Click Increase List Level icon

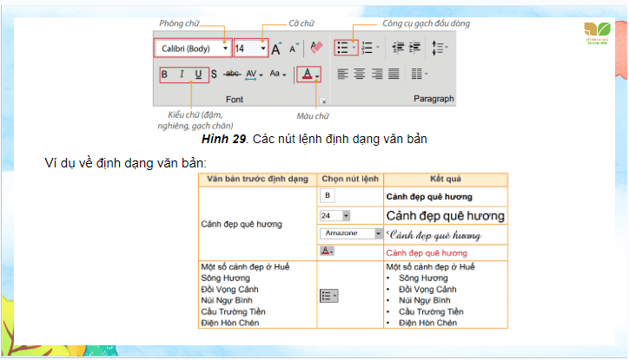tap(414, 48)
